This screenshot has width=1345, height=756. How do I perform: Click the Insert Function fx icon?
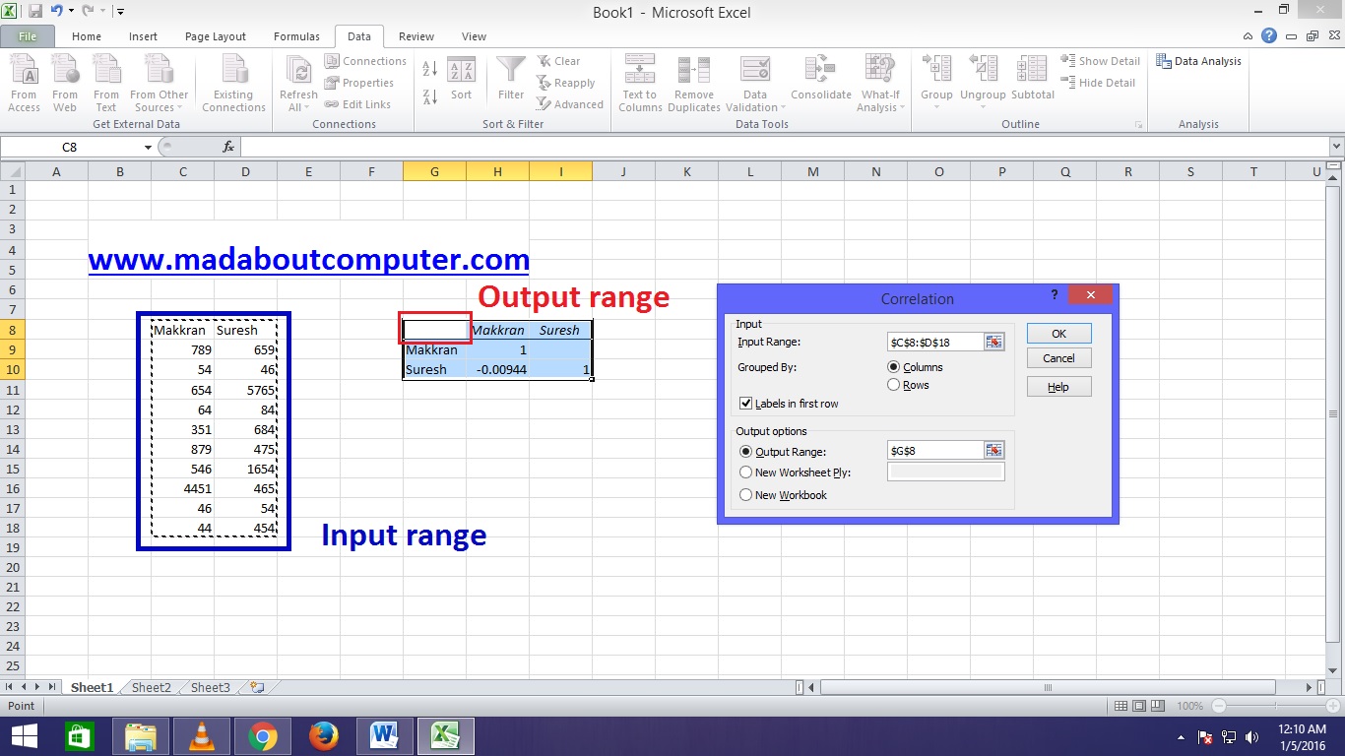coord(228,147)
